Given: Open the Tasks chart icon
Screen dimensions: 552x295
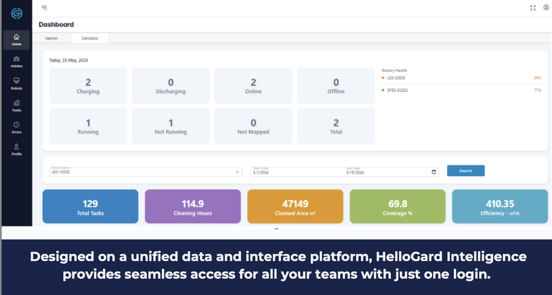Looking at the screenshot, I should pos(16,106).
